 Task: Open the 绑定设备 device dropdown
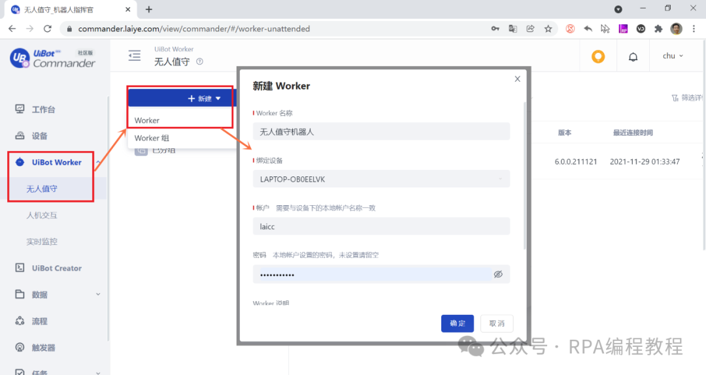click(381, 179)
